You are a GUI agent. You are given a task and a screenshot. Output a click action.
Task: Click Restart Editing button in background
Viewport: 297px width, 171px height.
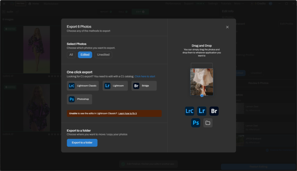(258, 167)
